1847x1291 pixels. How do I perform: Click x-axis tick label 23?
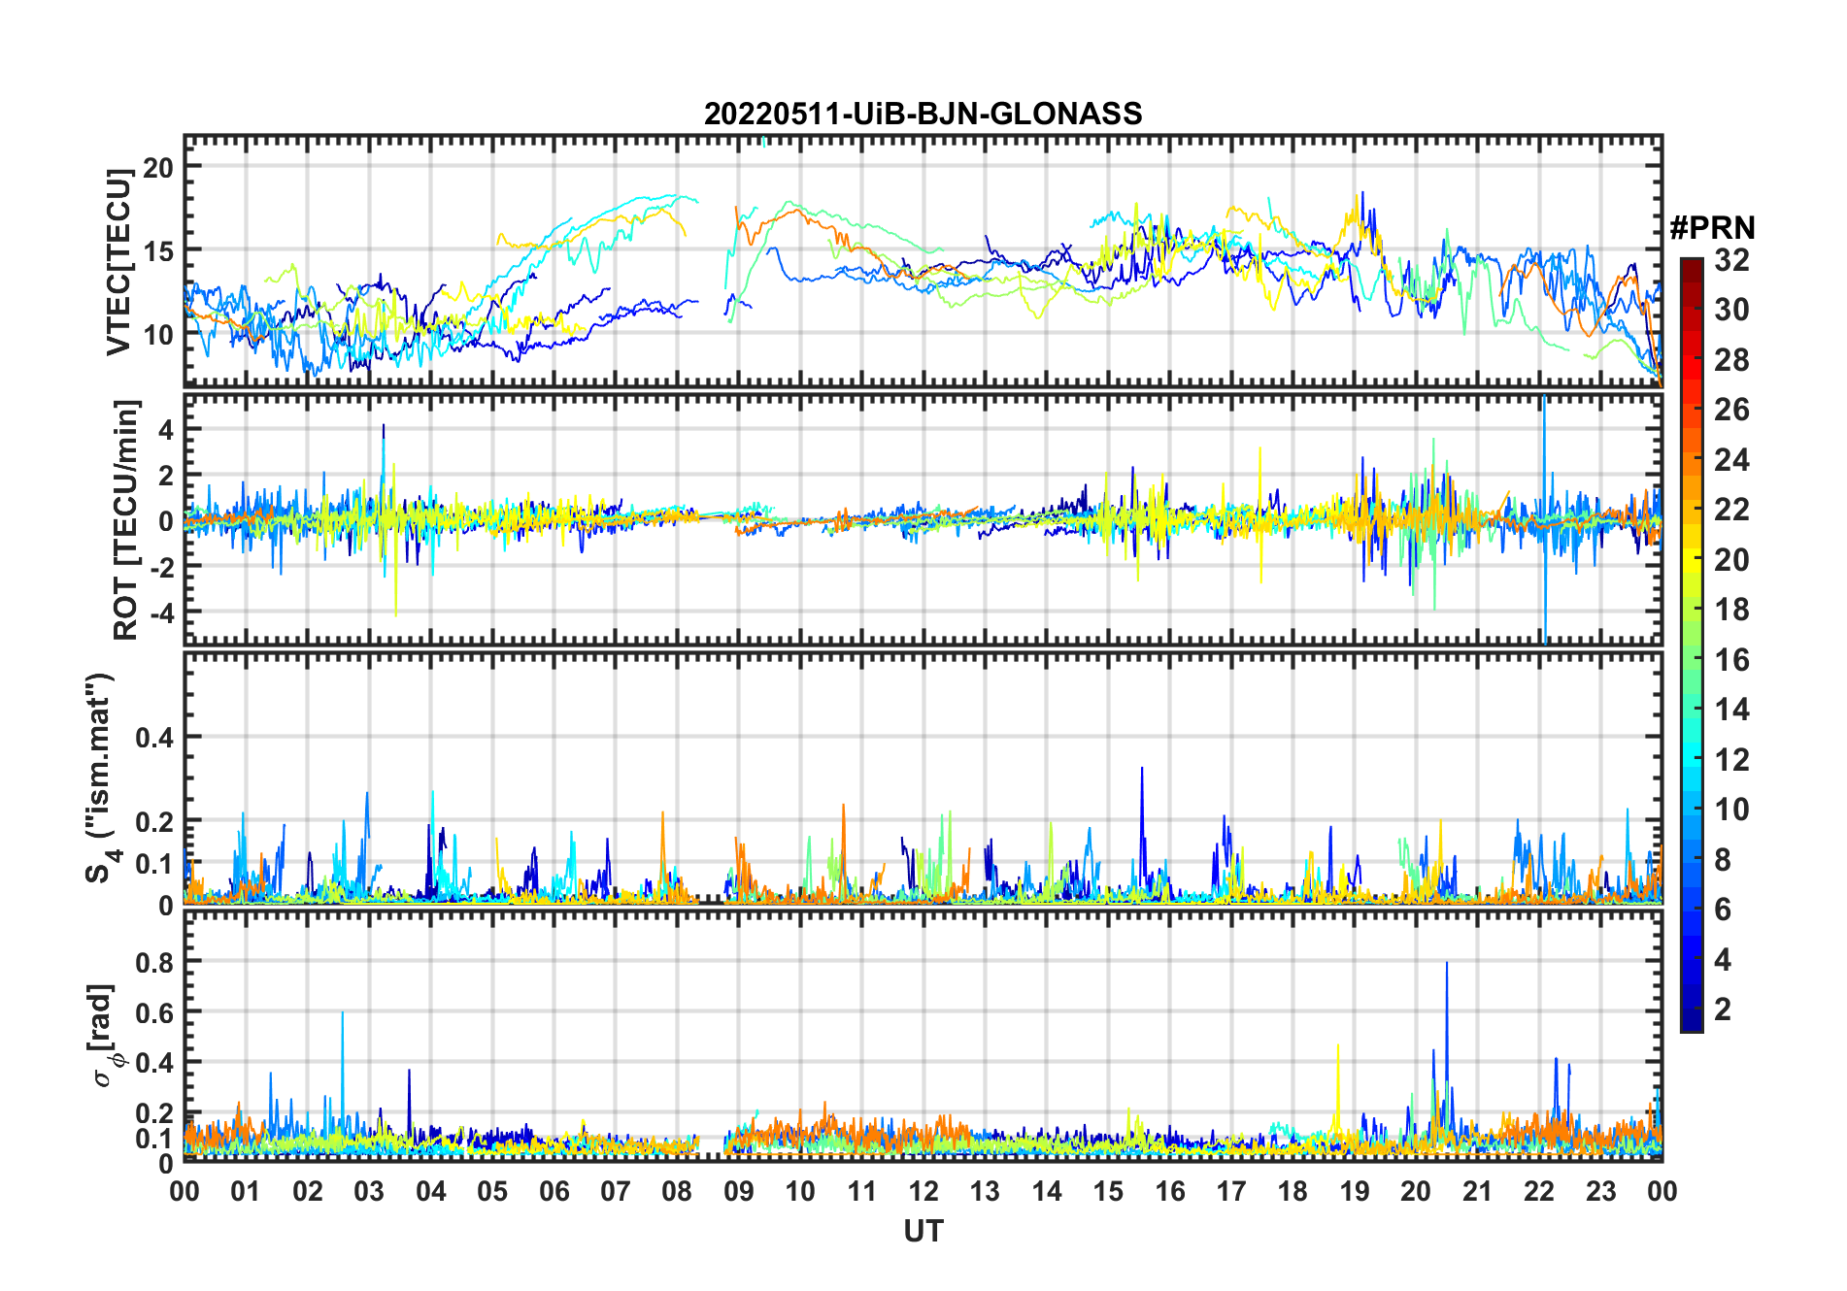[x=1600, y=1191]
